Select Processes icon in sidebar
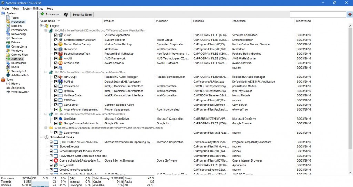The height and width of the screenshot is (187, 353). click(x=8, y=22)
